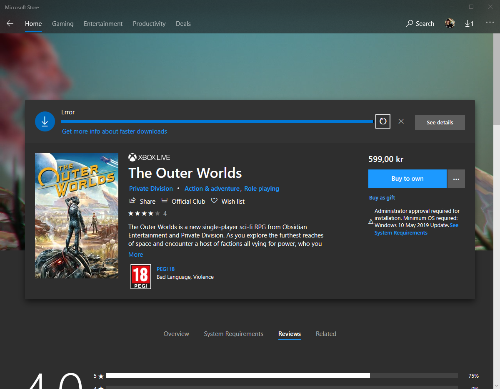Open the user profile avatar
Image resolution: width=500 pixels, height=389 pixels.
click(x=450, y=24)
